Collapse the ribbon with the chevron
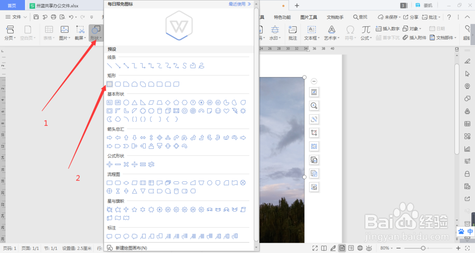 (x=467, y=17)
